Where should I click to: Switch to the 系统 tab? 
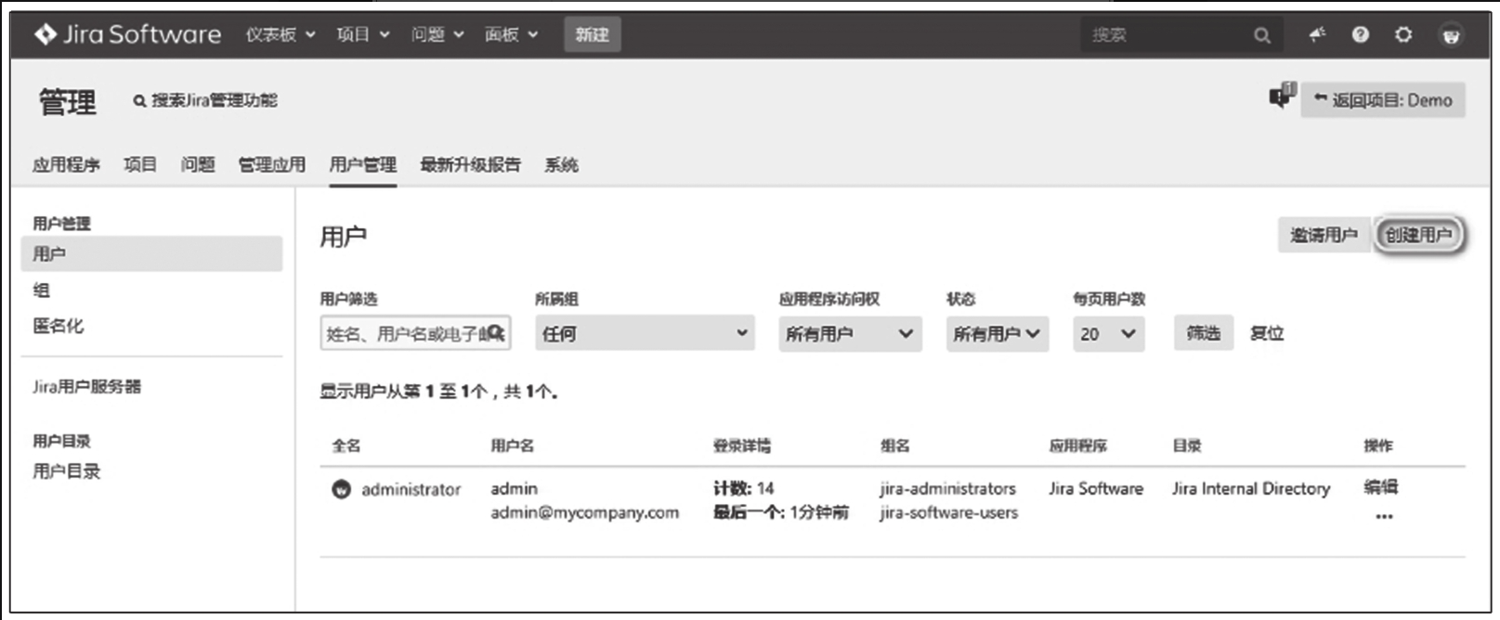[561, 165]
